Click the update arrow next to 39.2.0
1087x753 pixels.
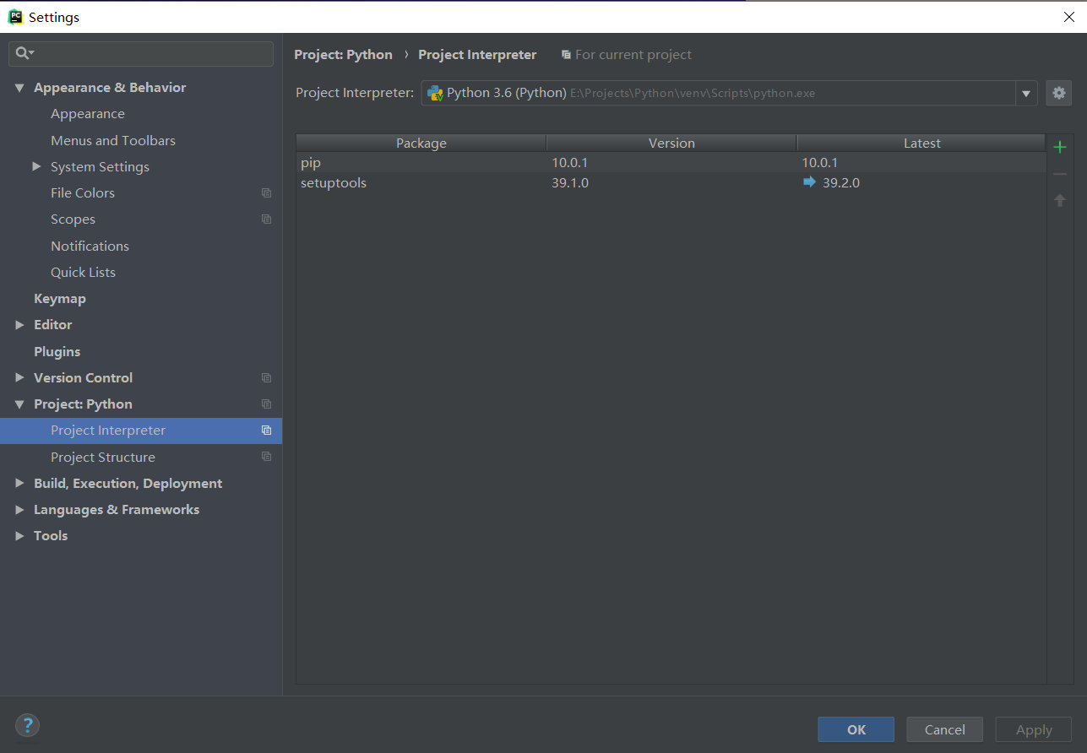(809, 181)
